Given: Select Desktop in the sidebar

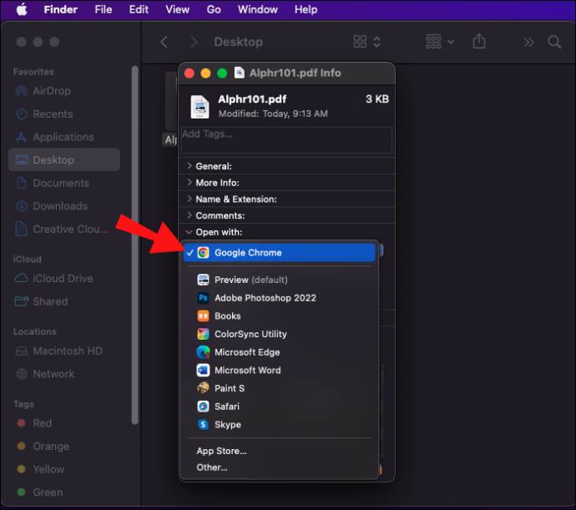Looking at the screenshot, I should click(x=64, y=159).
